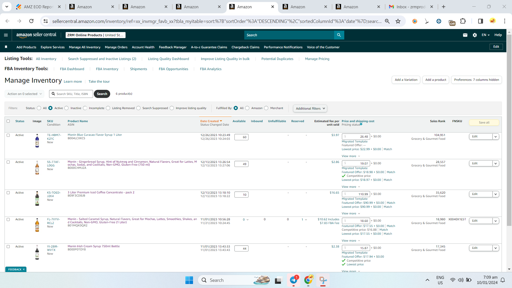
Task: Open the Chrome three-dot menu
Action: 505,21
